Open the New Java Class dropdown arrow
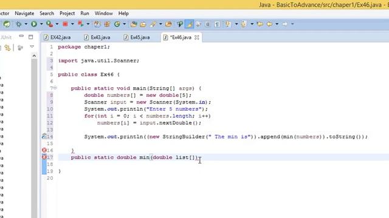 pos(124,24)
